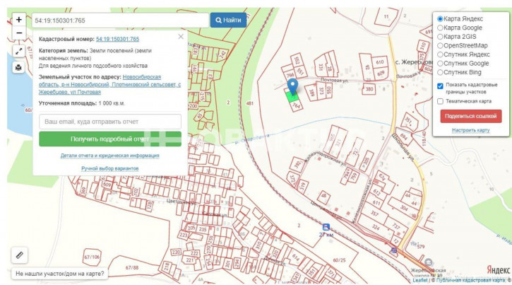512x285 pixels.
Task: Click parcel 48 near the railway
Action: click(x=323, y=196)
